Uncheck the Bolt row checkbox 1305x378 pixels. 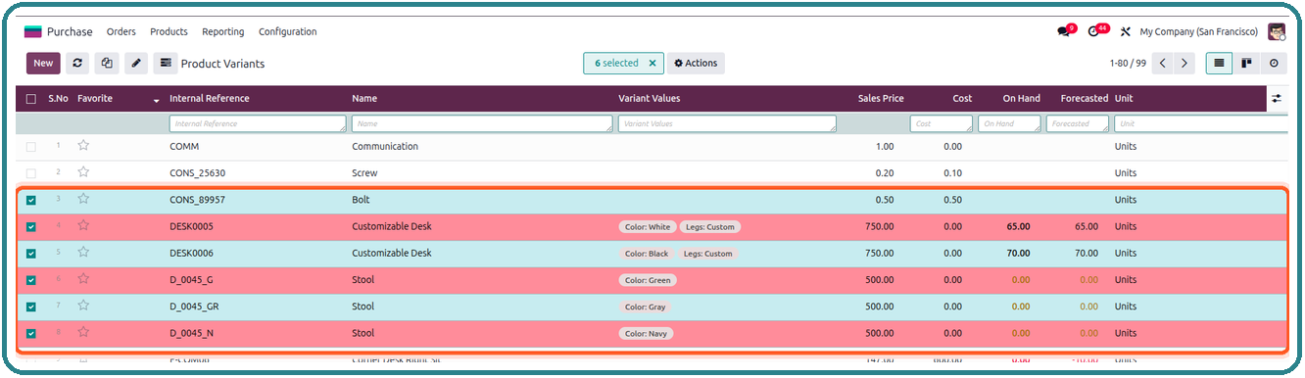31,200
